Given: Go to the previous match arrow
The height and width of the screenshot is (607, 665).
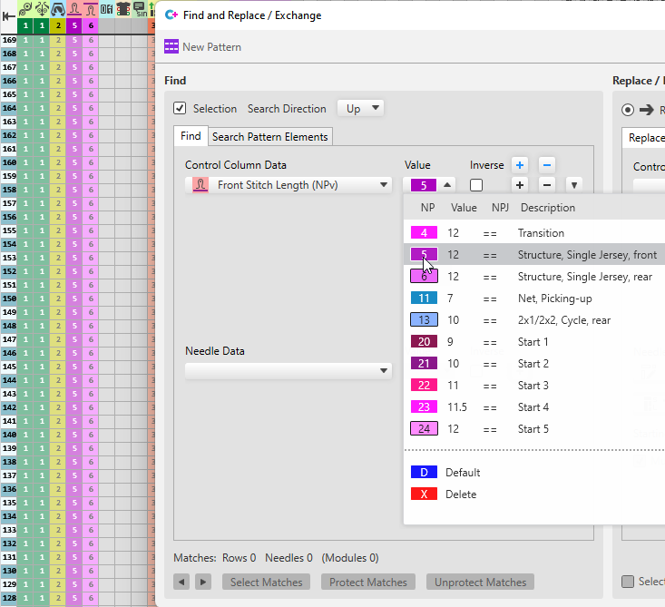Looking at the screenshot, I should pos(182,583).
